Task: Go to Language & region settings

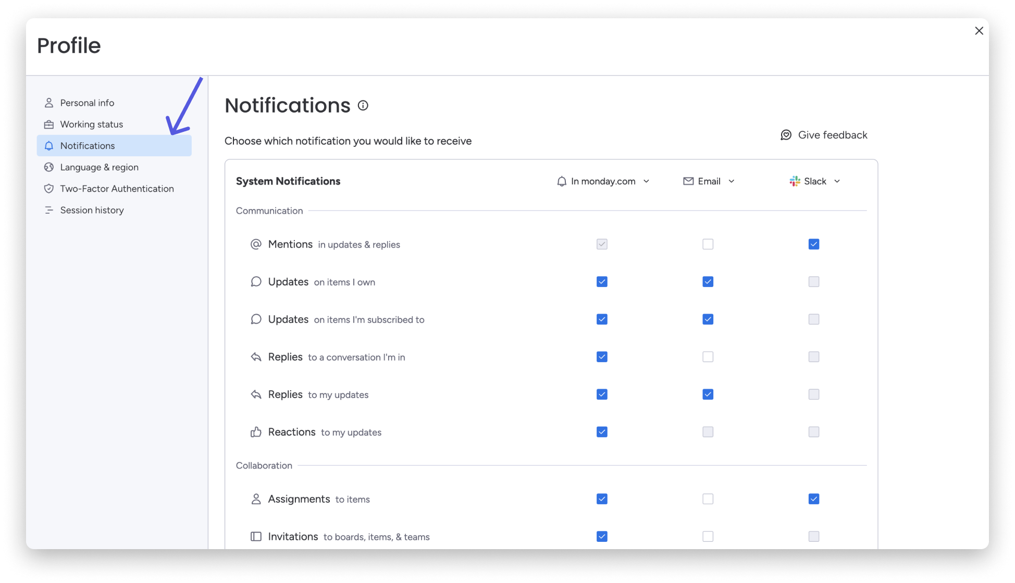Action: click(x=114, y=167)
